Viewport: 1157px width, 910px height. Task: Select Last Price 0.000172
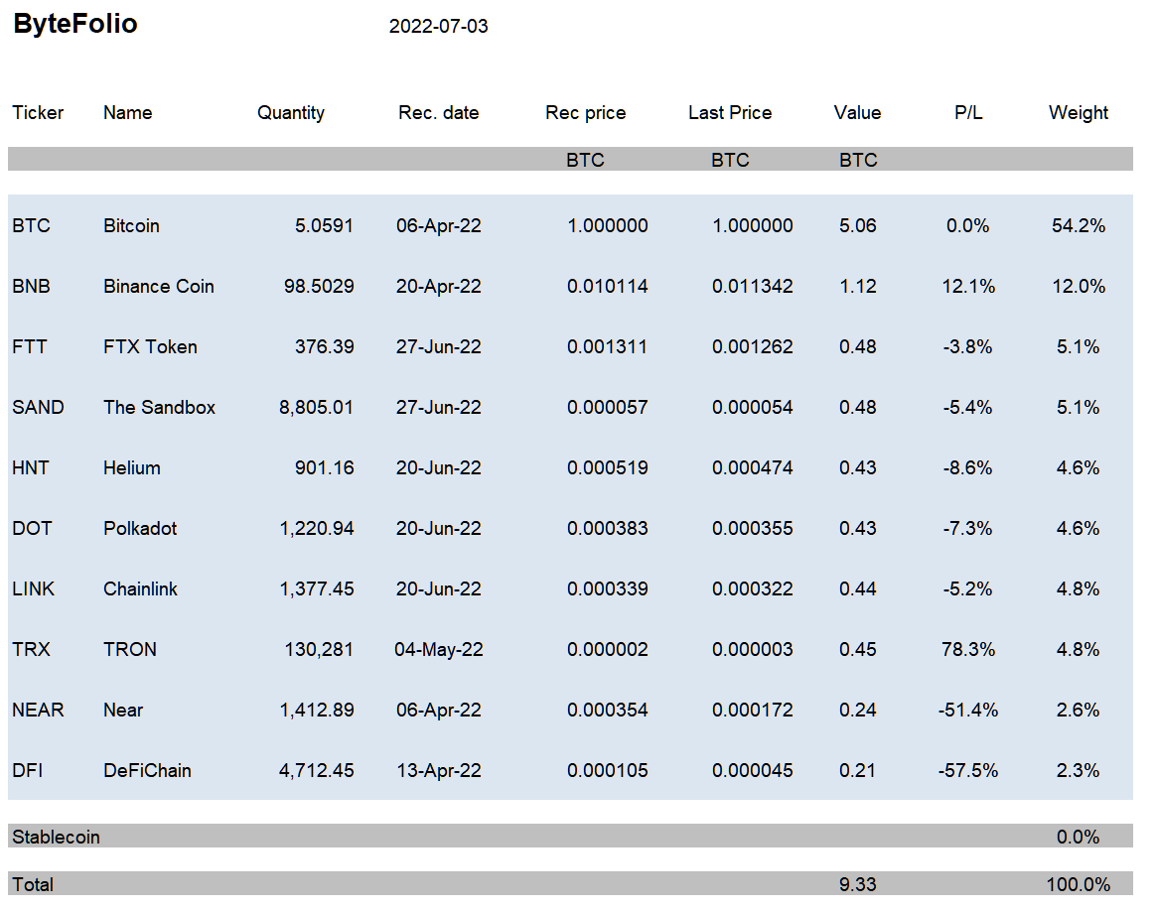[752, 710]
